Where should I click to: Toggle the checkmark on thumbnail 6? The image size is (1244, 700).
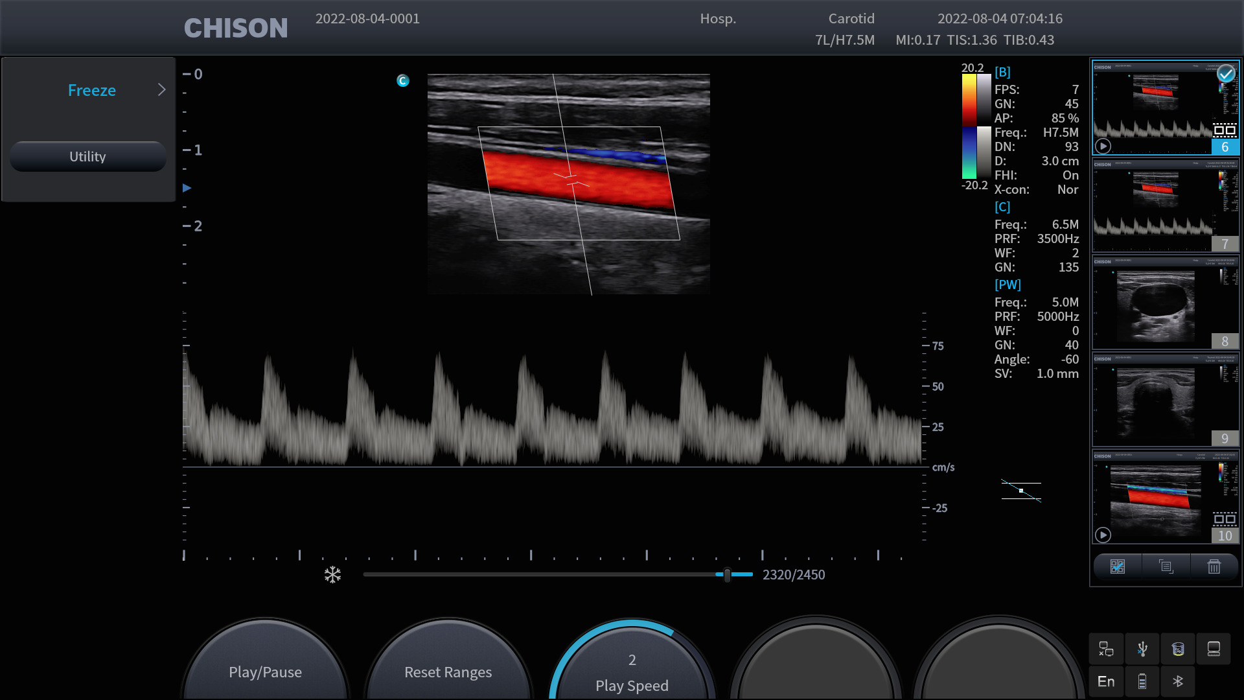point(1225,74)
